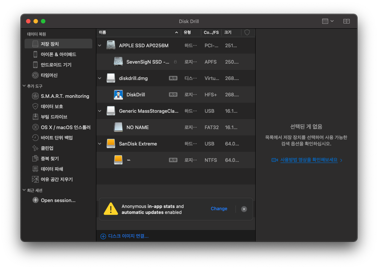Click the 저장 장치 drive icon

35,44
